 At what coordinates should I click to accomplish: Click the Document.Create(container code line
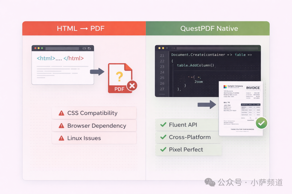point(211,55)
